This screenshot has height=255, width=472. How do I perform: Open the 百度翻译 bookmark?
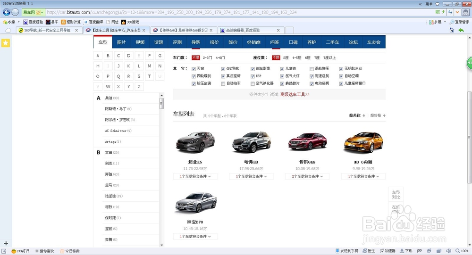[93, 22]
